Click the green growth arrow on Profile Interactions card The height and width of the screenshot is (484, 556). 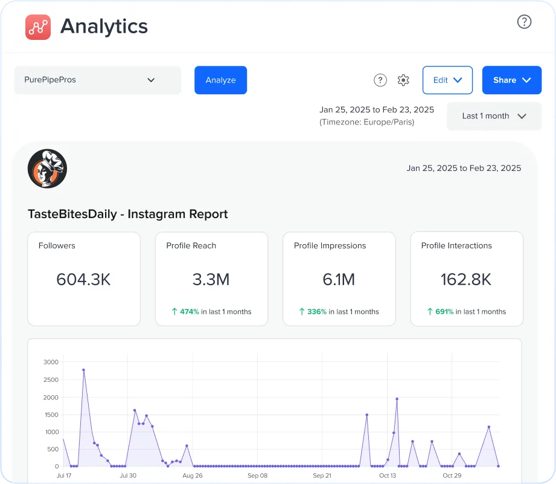[428, 311]
